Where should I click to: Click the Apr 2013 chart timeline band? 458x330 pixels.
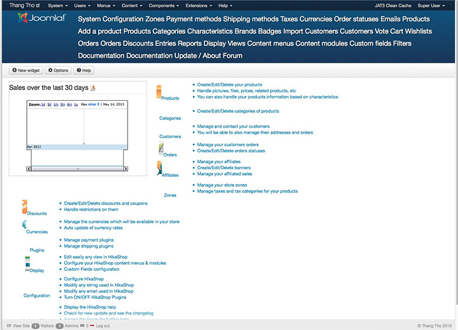click(77, 147)
